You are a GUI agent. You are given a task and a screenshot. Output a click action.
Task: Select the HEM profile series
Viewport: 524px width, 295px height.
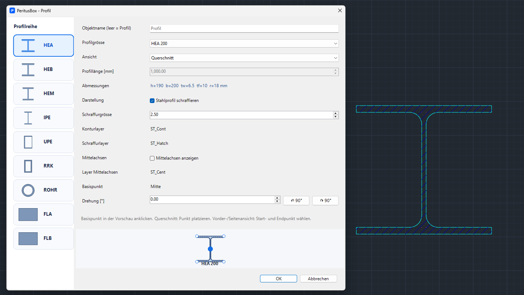tap(44, 94)
